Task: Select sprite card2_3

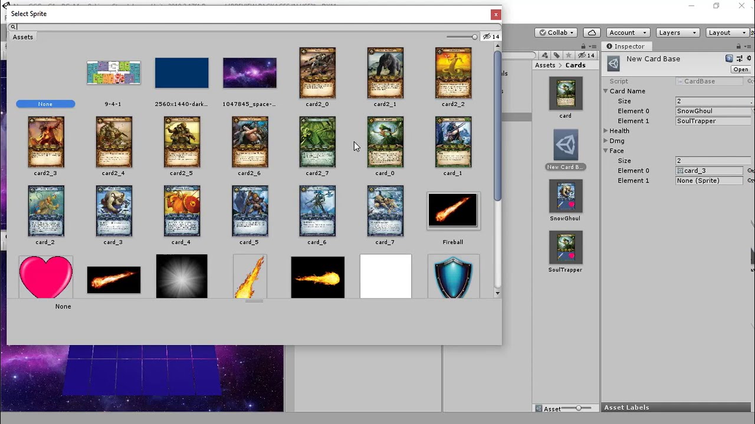Action: tap(46, 142)
